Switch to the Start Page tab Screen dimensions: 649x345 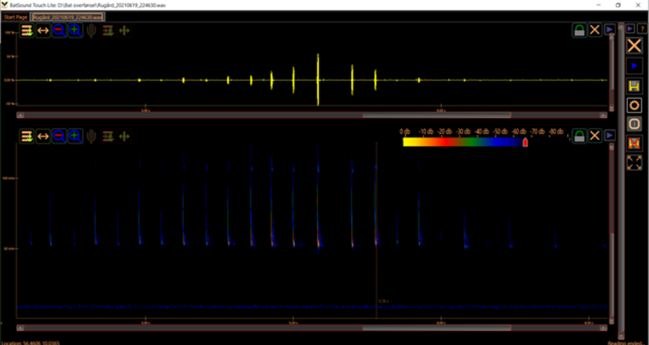pos(15,17)
